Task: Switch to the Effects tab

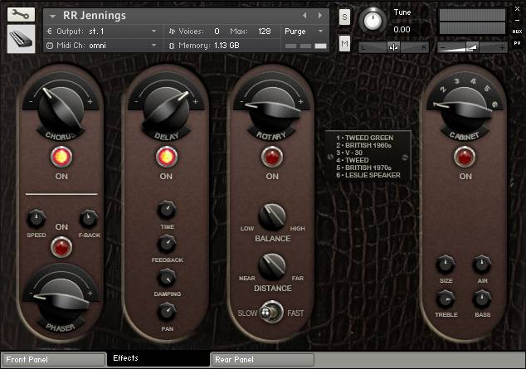Action: (158, 358)
